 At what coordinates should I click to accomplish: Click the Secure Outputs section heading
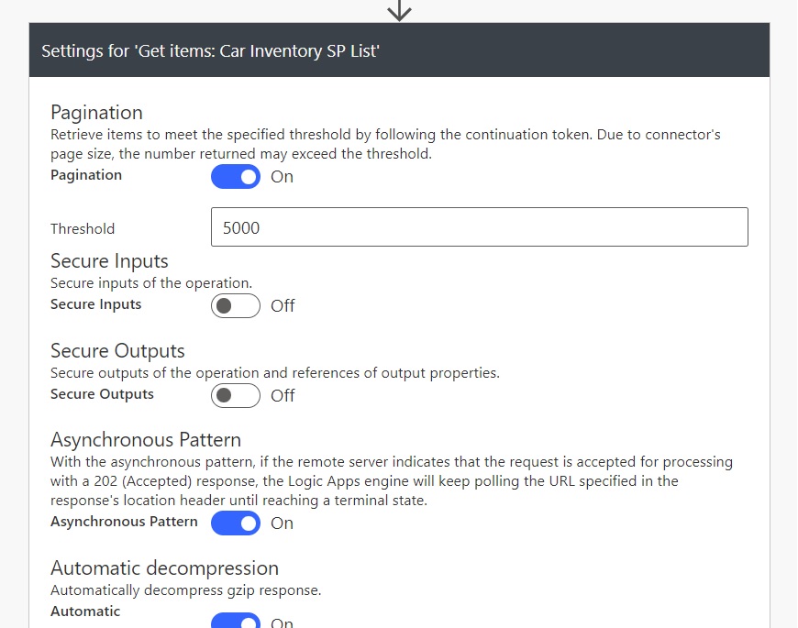pos(117,351)
